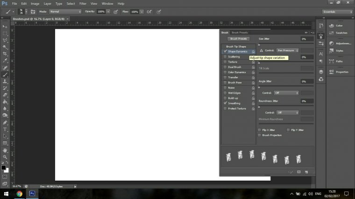Select the Rectangular Marquee tool
The width and height of the screenshot is (355, 199).
5,34
